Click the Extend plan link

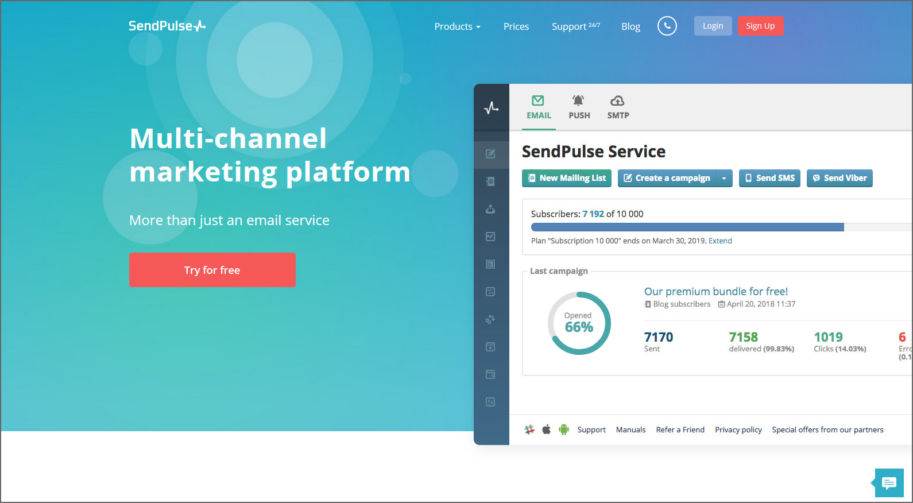click(x=720, y=241)
